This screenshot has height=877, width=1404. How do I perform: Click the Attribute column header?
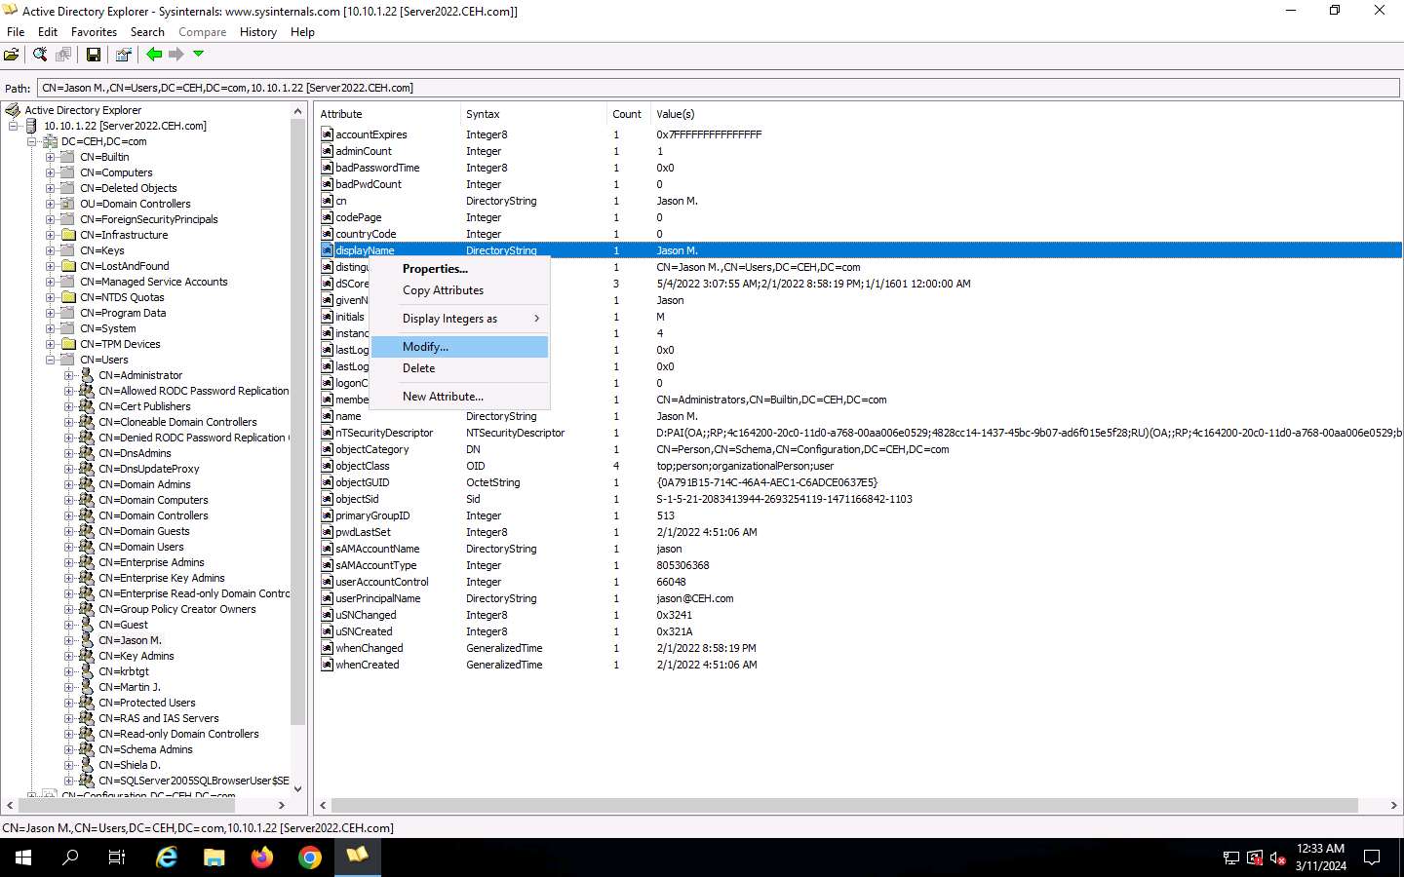341,114
